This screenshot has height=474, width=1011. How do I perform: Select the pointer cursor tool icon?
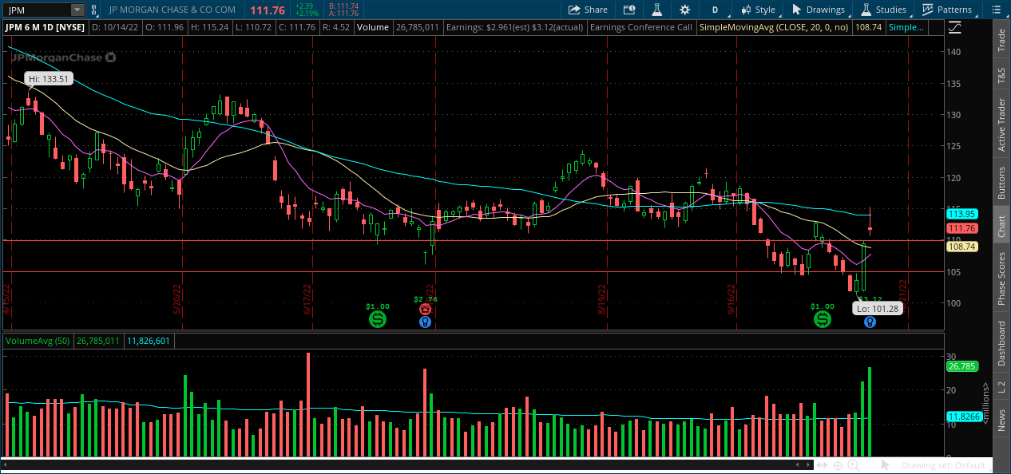886,465
